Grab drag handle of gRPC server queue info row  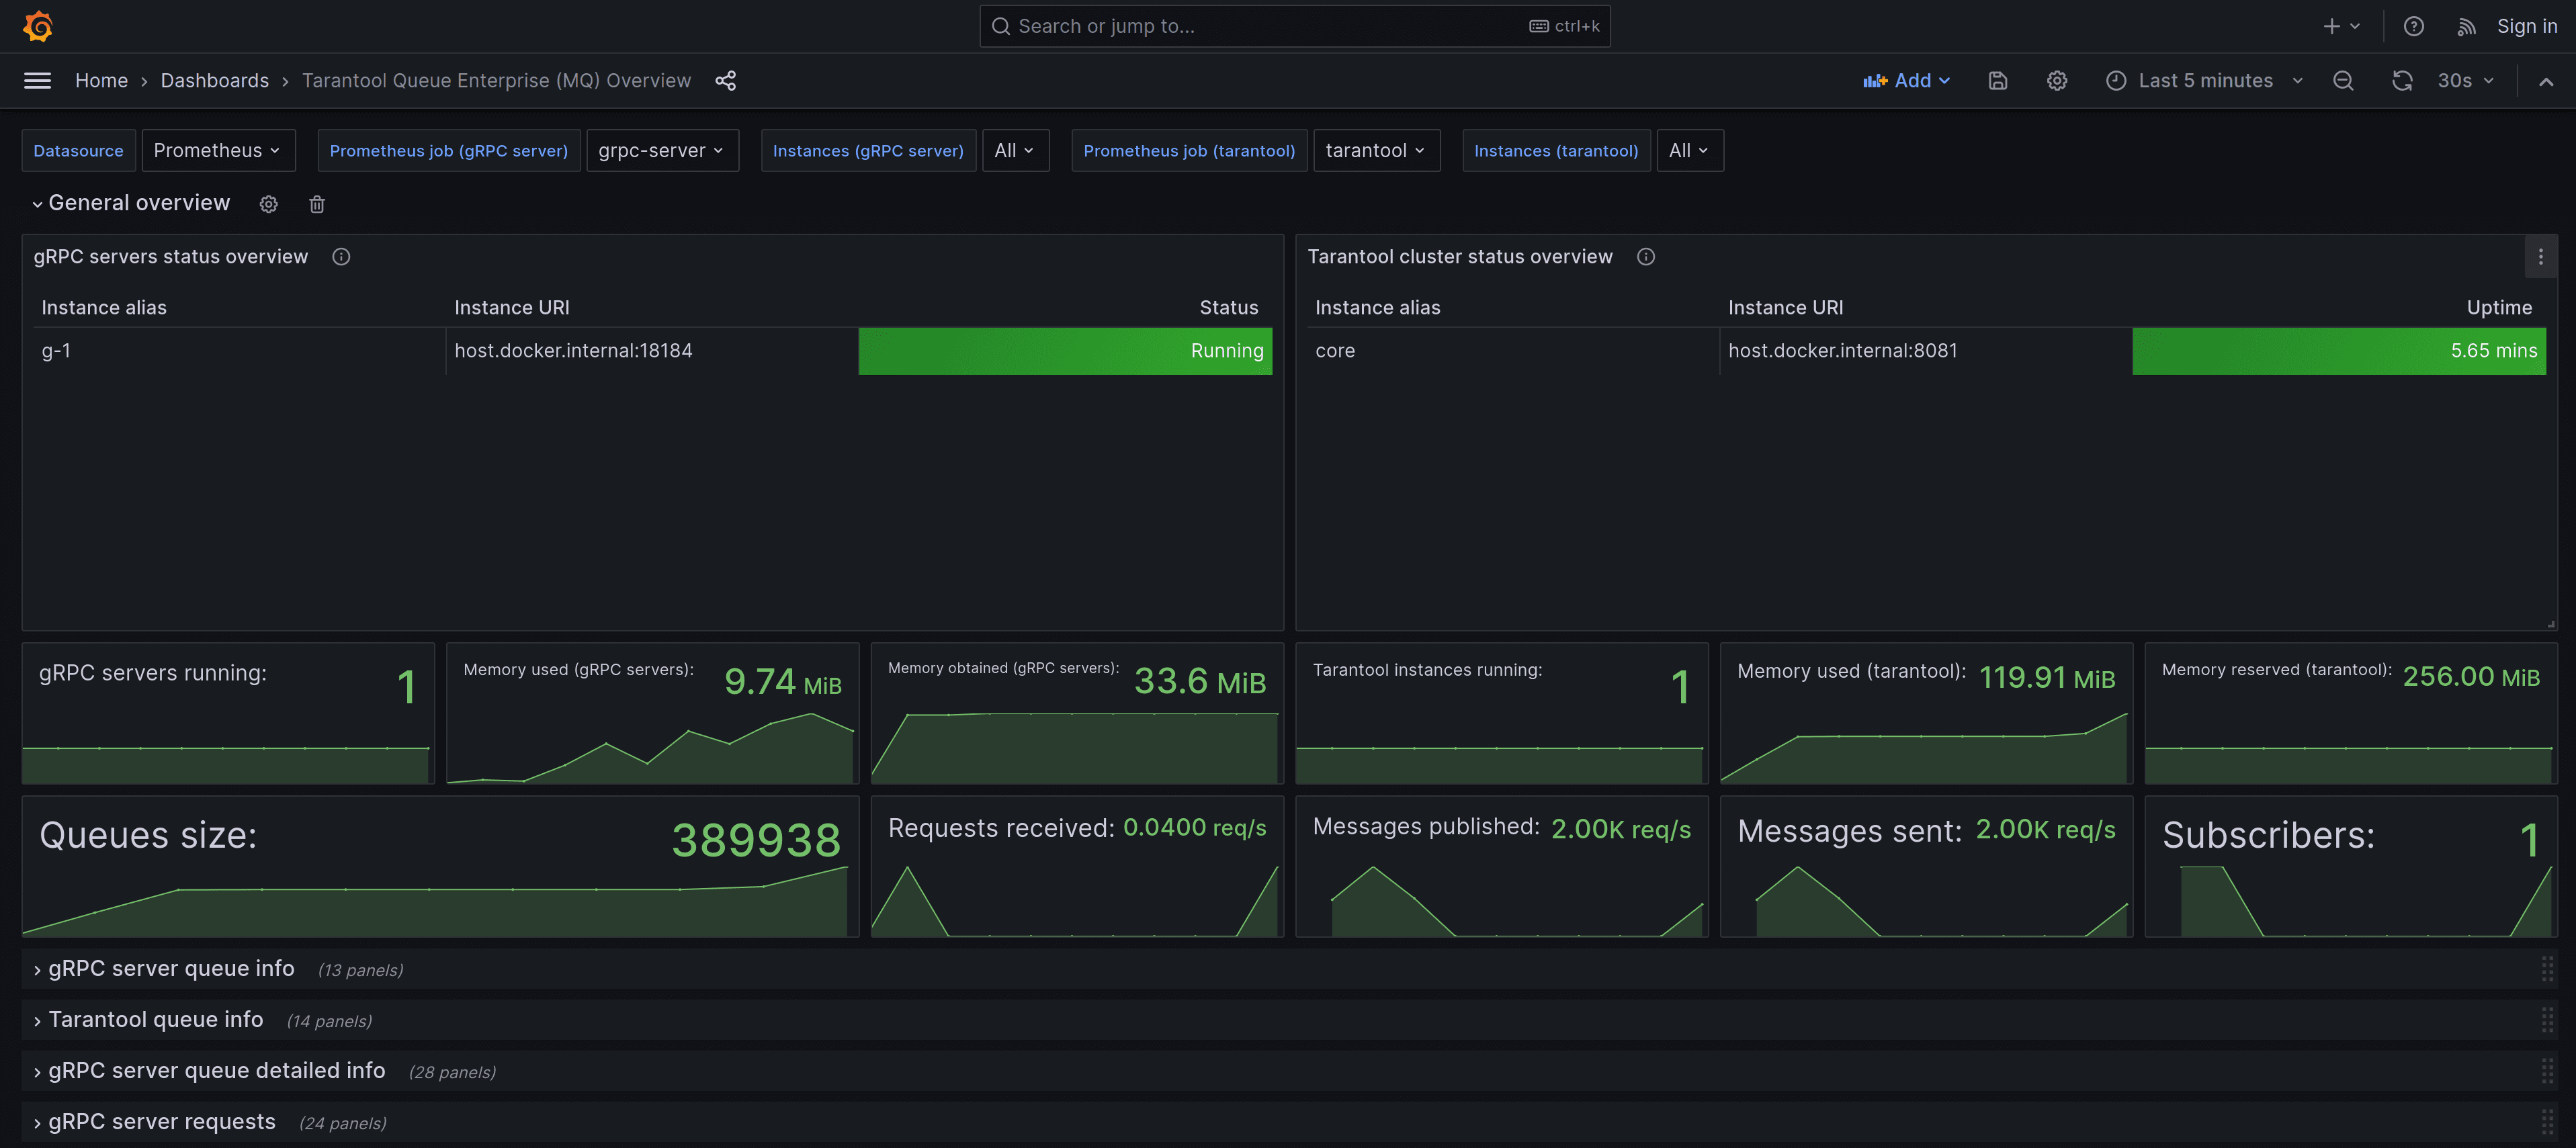pos(2547,969)
